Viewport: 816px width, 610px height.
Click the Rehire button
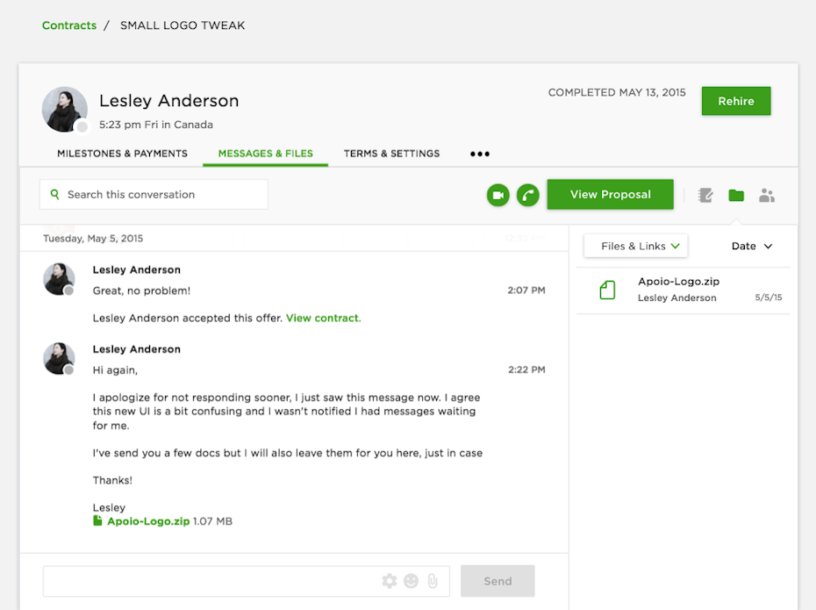click(x=735, y=101)
